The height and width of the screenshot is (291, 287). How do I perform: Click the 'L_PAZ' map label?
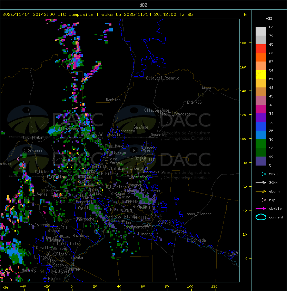click(233, 254)
